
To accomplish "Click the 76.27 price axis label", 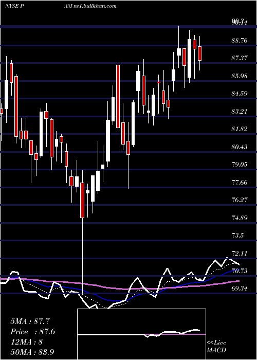I will pos(240,200).
